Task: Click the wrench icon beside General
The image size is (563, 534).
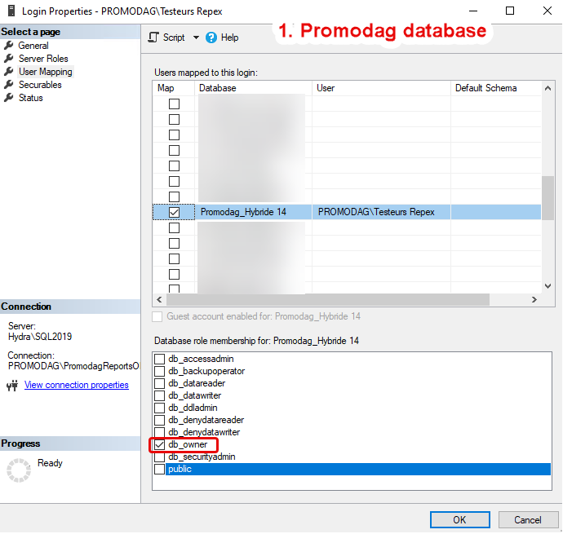Action: [9, 46]
